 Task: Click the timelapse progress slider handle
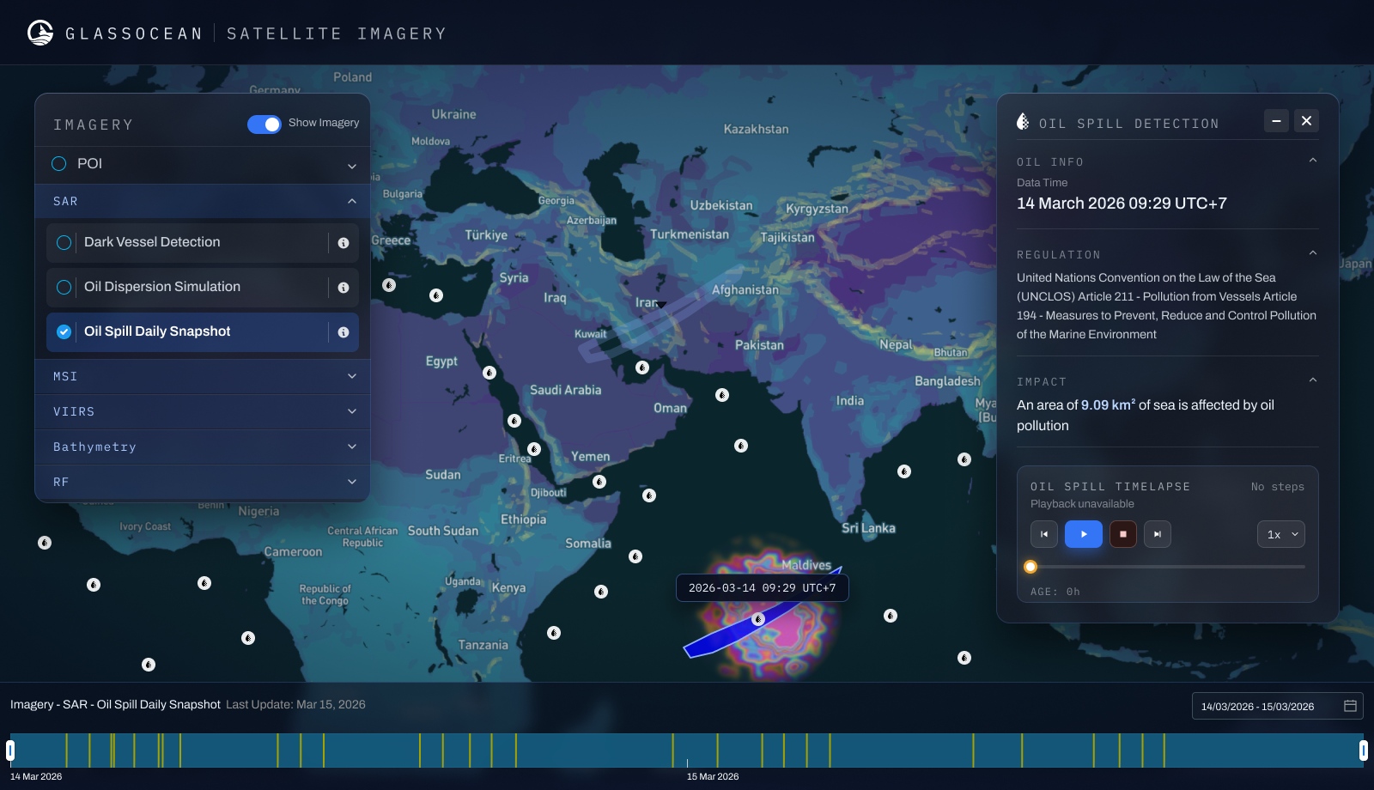pos(1030,567)
